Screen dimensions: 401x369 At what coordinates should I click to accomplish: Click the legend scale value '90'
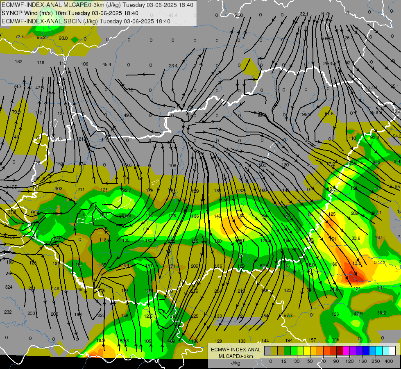(336, 361)
